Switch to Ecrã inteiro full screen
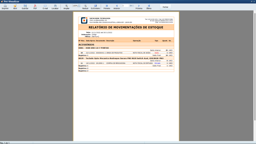Image resolution: width=256 pixels, height=144 pixels. coord(95,6)
